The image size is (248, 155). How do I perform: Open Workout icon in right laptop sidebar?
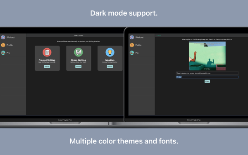coord(132,37)
